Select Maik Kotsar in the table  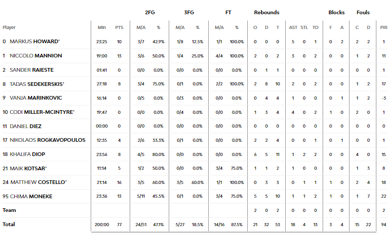[28, 169]
